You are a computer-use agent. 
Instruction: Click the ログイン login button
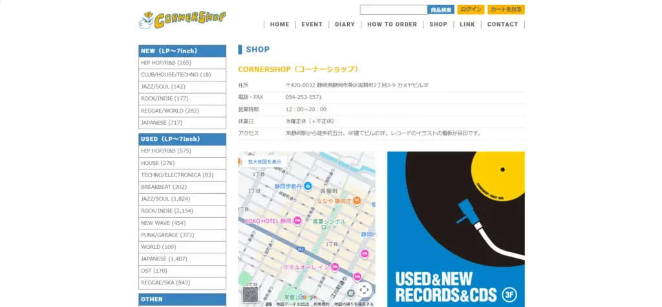point(471,10)
